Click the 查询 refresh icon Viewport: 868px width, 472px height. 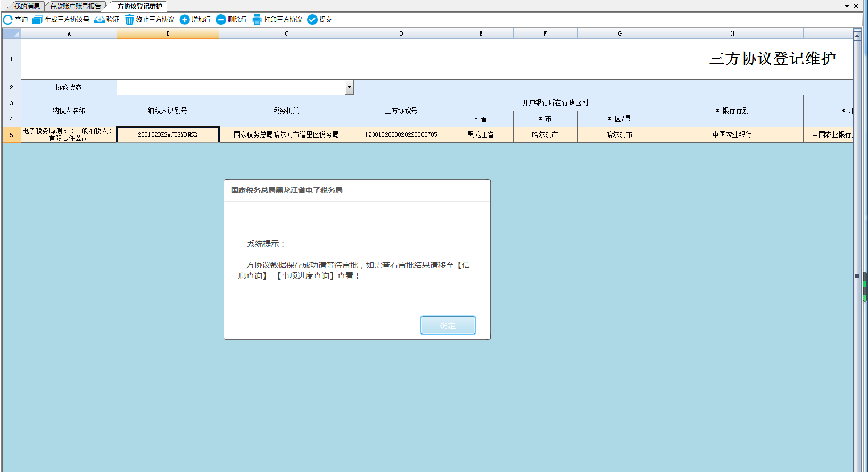pyautogui.click(x=8, y=20)
